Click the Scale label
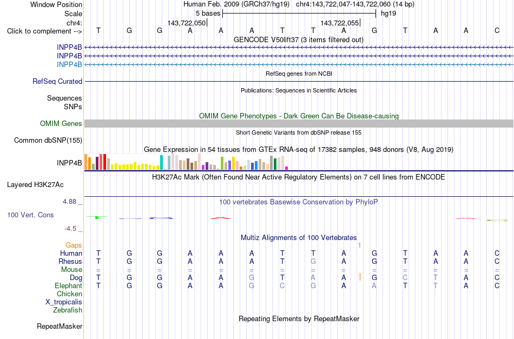 click(x=74, y=14)
